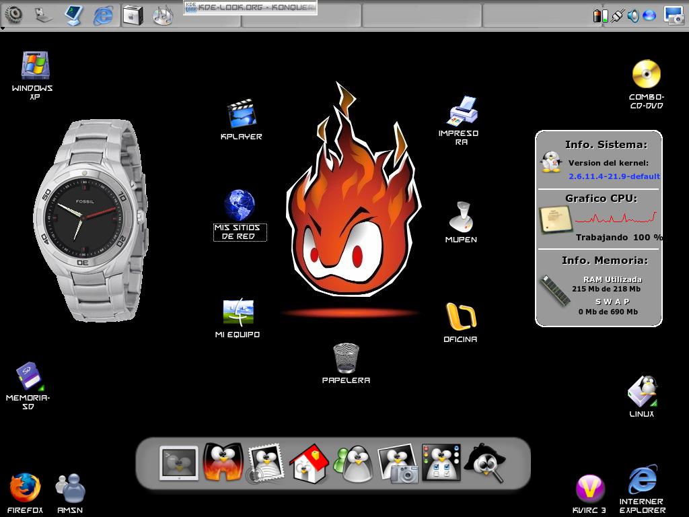Click the terminal penguin in the dock
Viewport: 689px width, 517px height.
178,463
